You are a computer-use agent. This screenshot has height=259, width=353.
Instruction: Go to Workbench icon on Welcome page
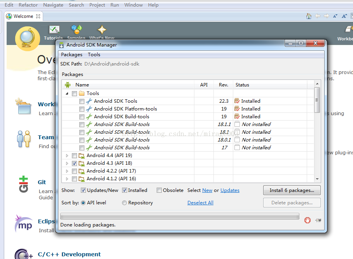point(349,29)
